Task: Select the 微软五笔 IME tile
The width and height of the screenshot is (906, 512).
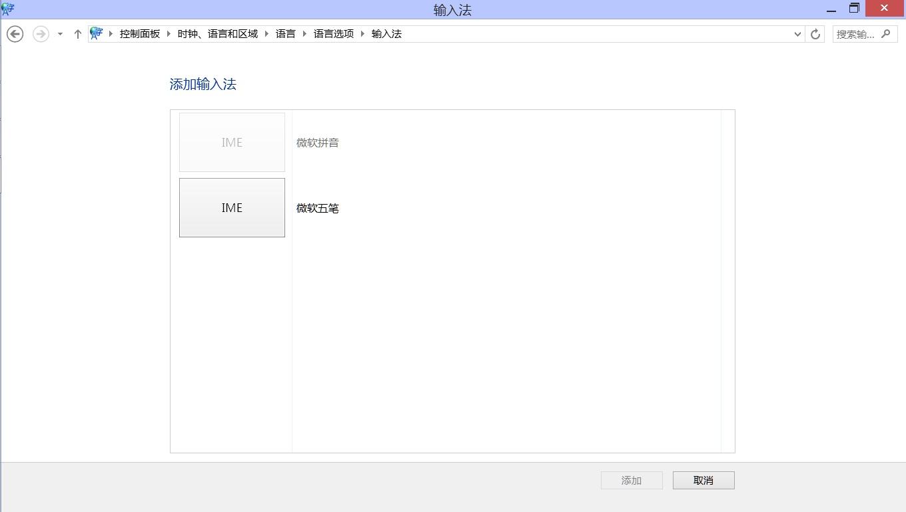Action: coord(232,207)
